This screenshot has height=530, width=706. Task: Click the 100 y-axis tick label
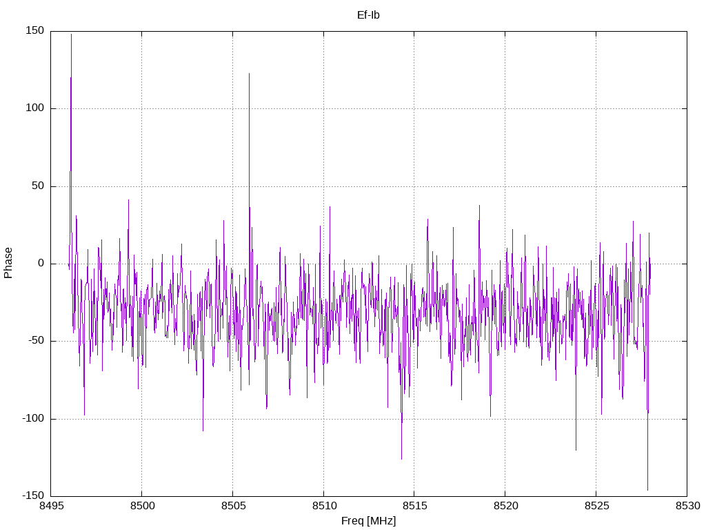[35, 108]
